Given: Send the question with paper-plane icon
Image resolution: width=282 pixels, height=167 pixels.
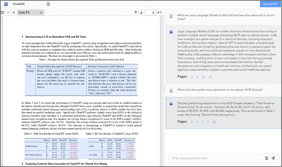Looking at the screenshot, I should point(273,158).
